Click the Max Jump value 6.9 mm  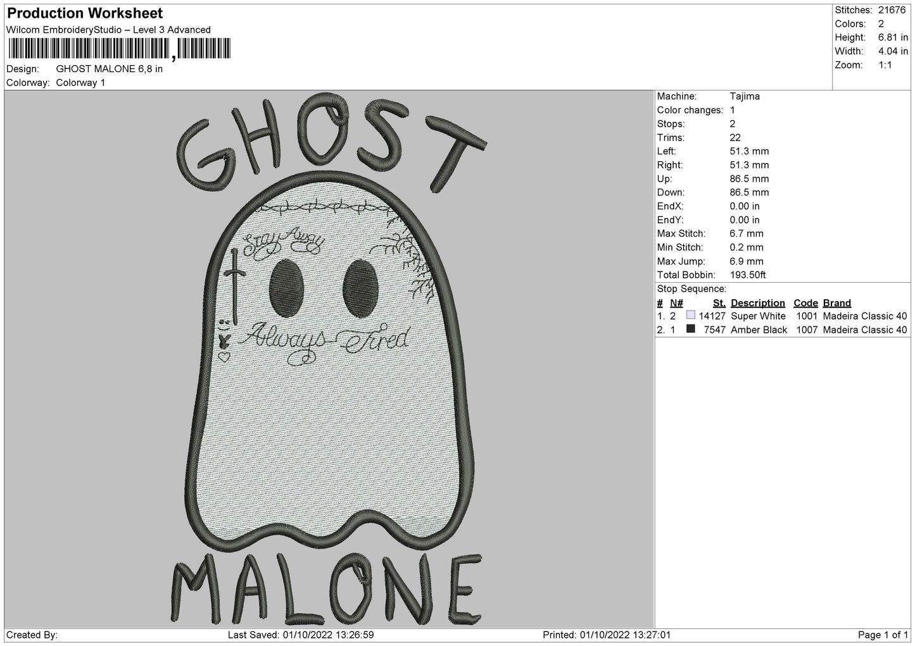coord(747,261)
